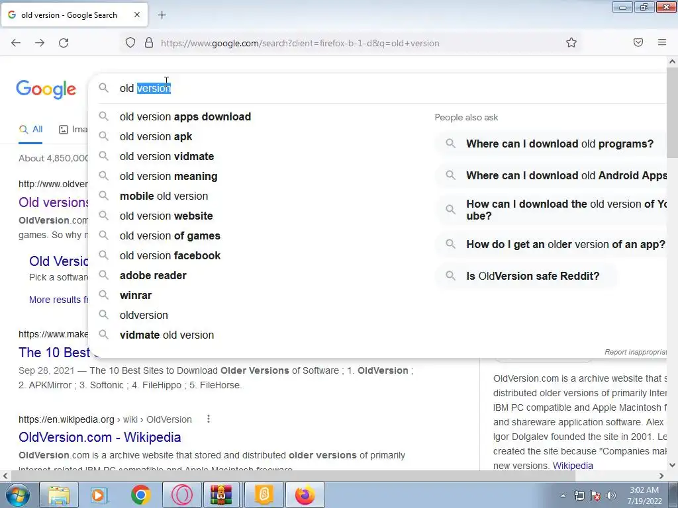
Task: Select suggestion old version apk
Action: [x=156, y=136]
